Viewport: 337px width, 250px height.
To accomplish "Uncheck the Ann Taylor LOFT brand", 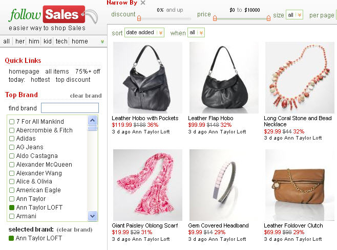I will click(x=12, y=208).
